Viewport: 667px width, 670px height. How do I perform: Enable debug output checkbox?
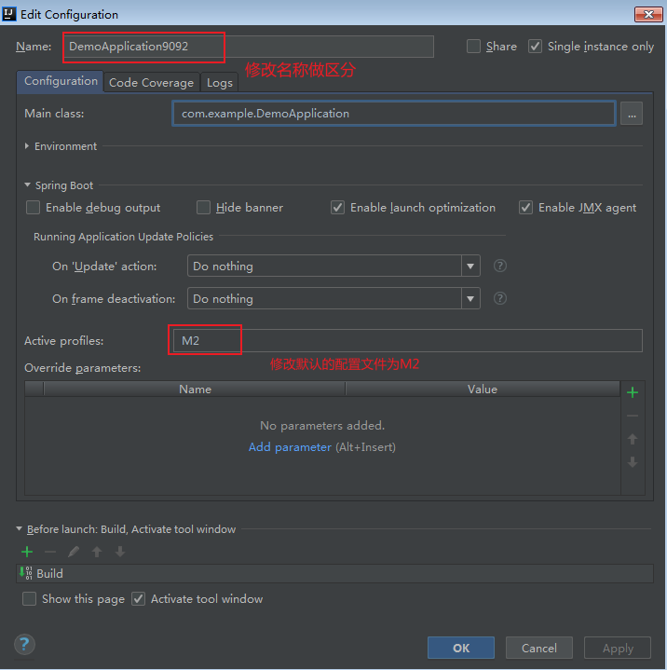33,208
